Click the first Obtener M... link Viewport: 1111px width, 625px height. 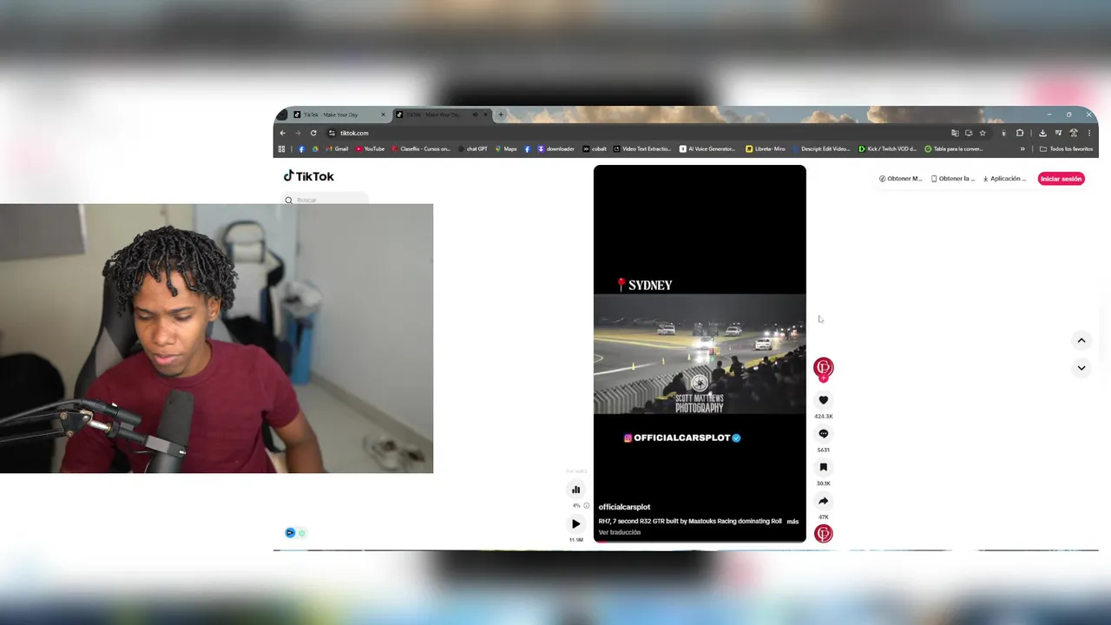(900, 179)
